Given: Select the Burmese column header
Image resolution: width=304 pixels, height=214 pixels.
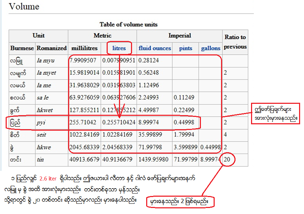Looking at the screenshot, I should click(x=22, y=48).
